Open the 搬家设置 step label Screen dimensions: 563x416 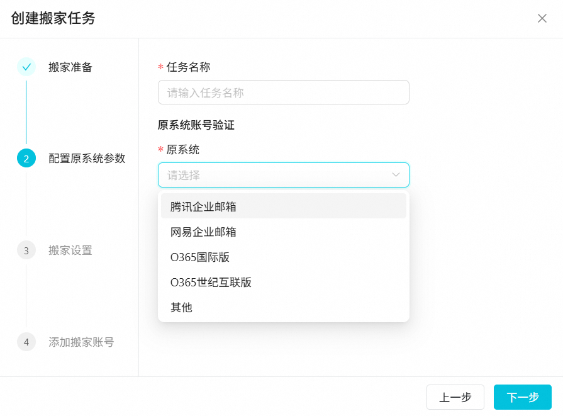tap(70, 250)
